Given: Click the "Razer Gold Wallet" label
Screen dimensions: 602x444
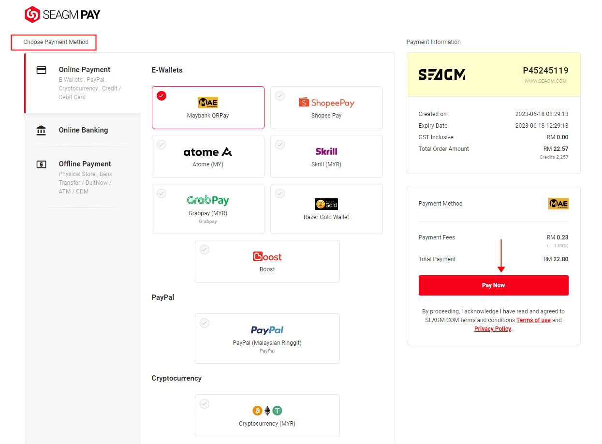Looking at the screenshot, I should click(x=326, y=217).
